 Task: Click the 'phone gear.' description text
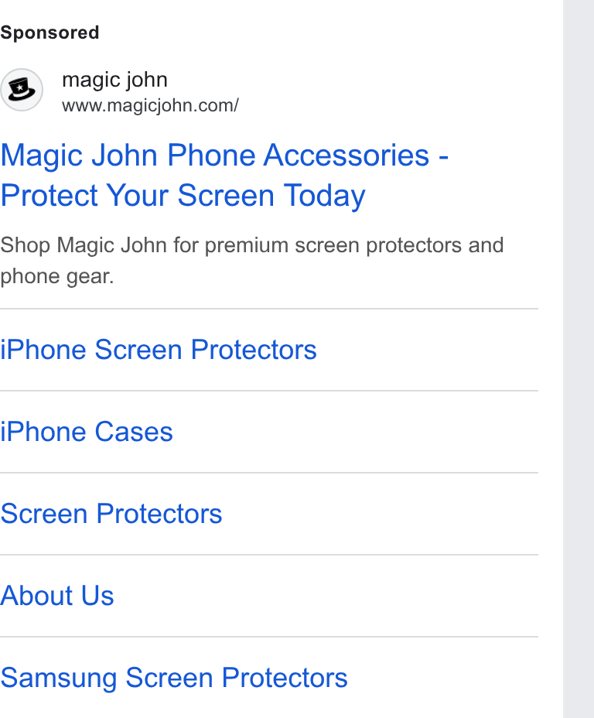click(56, 276)
